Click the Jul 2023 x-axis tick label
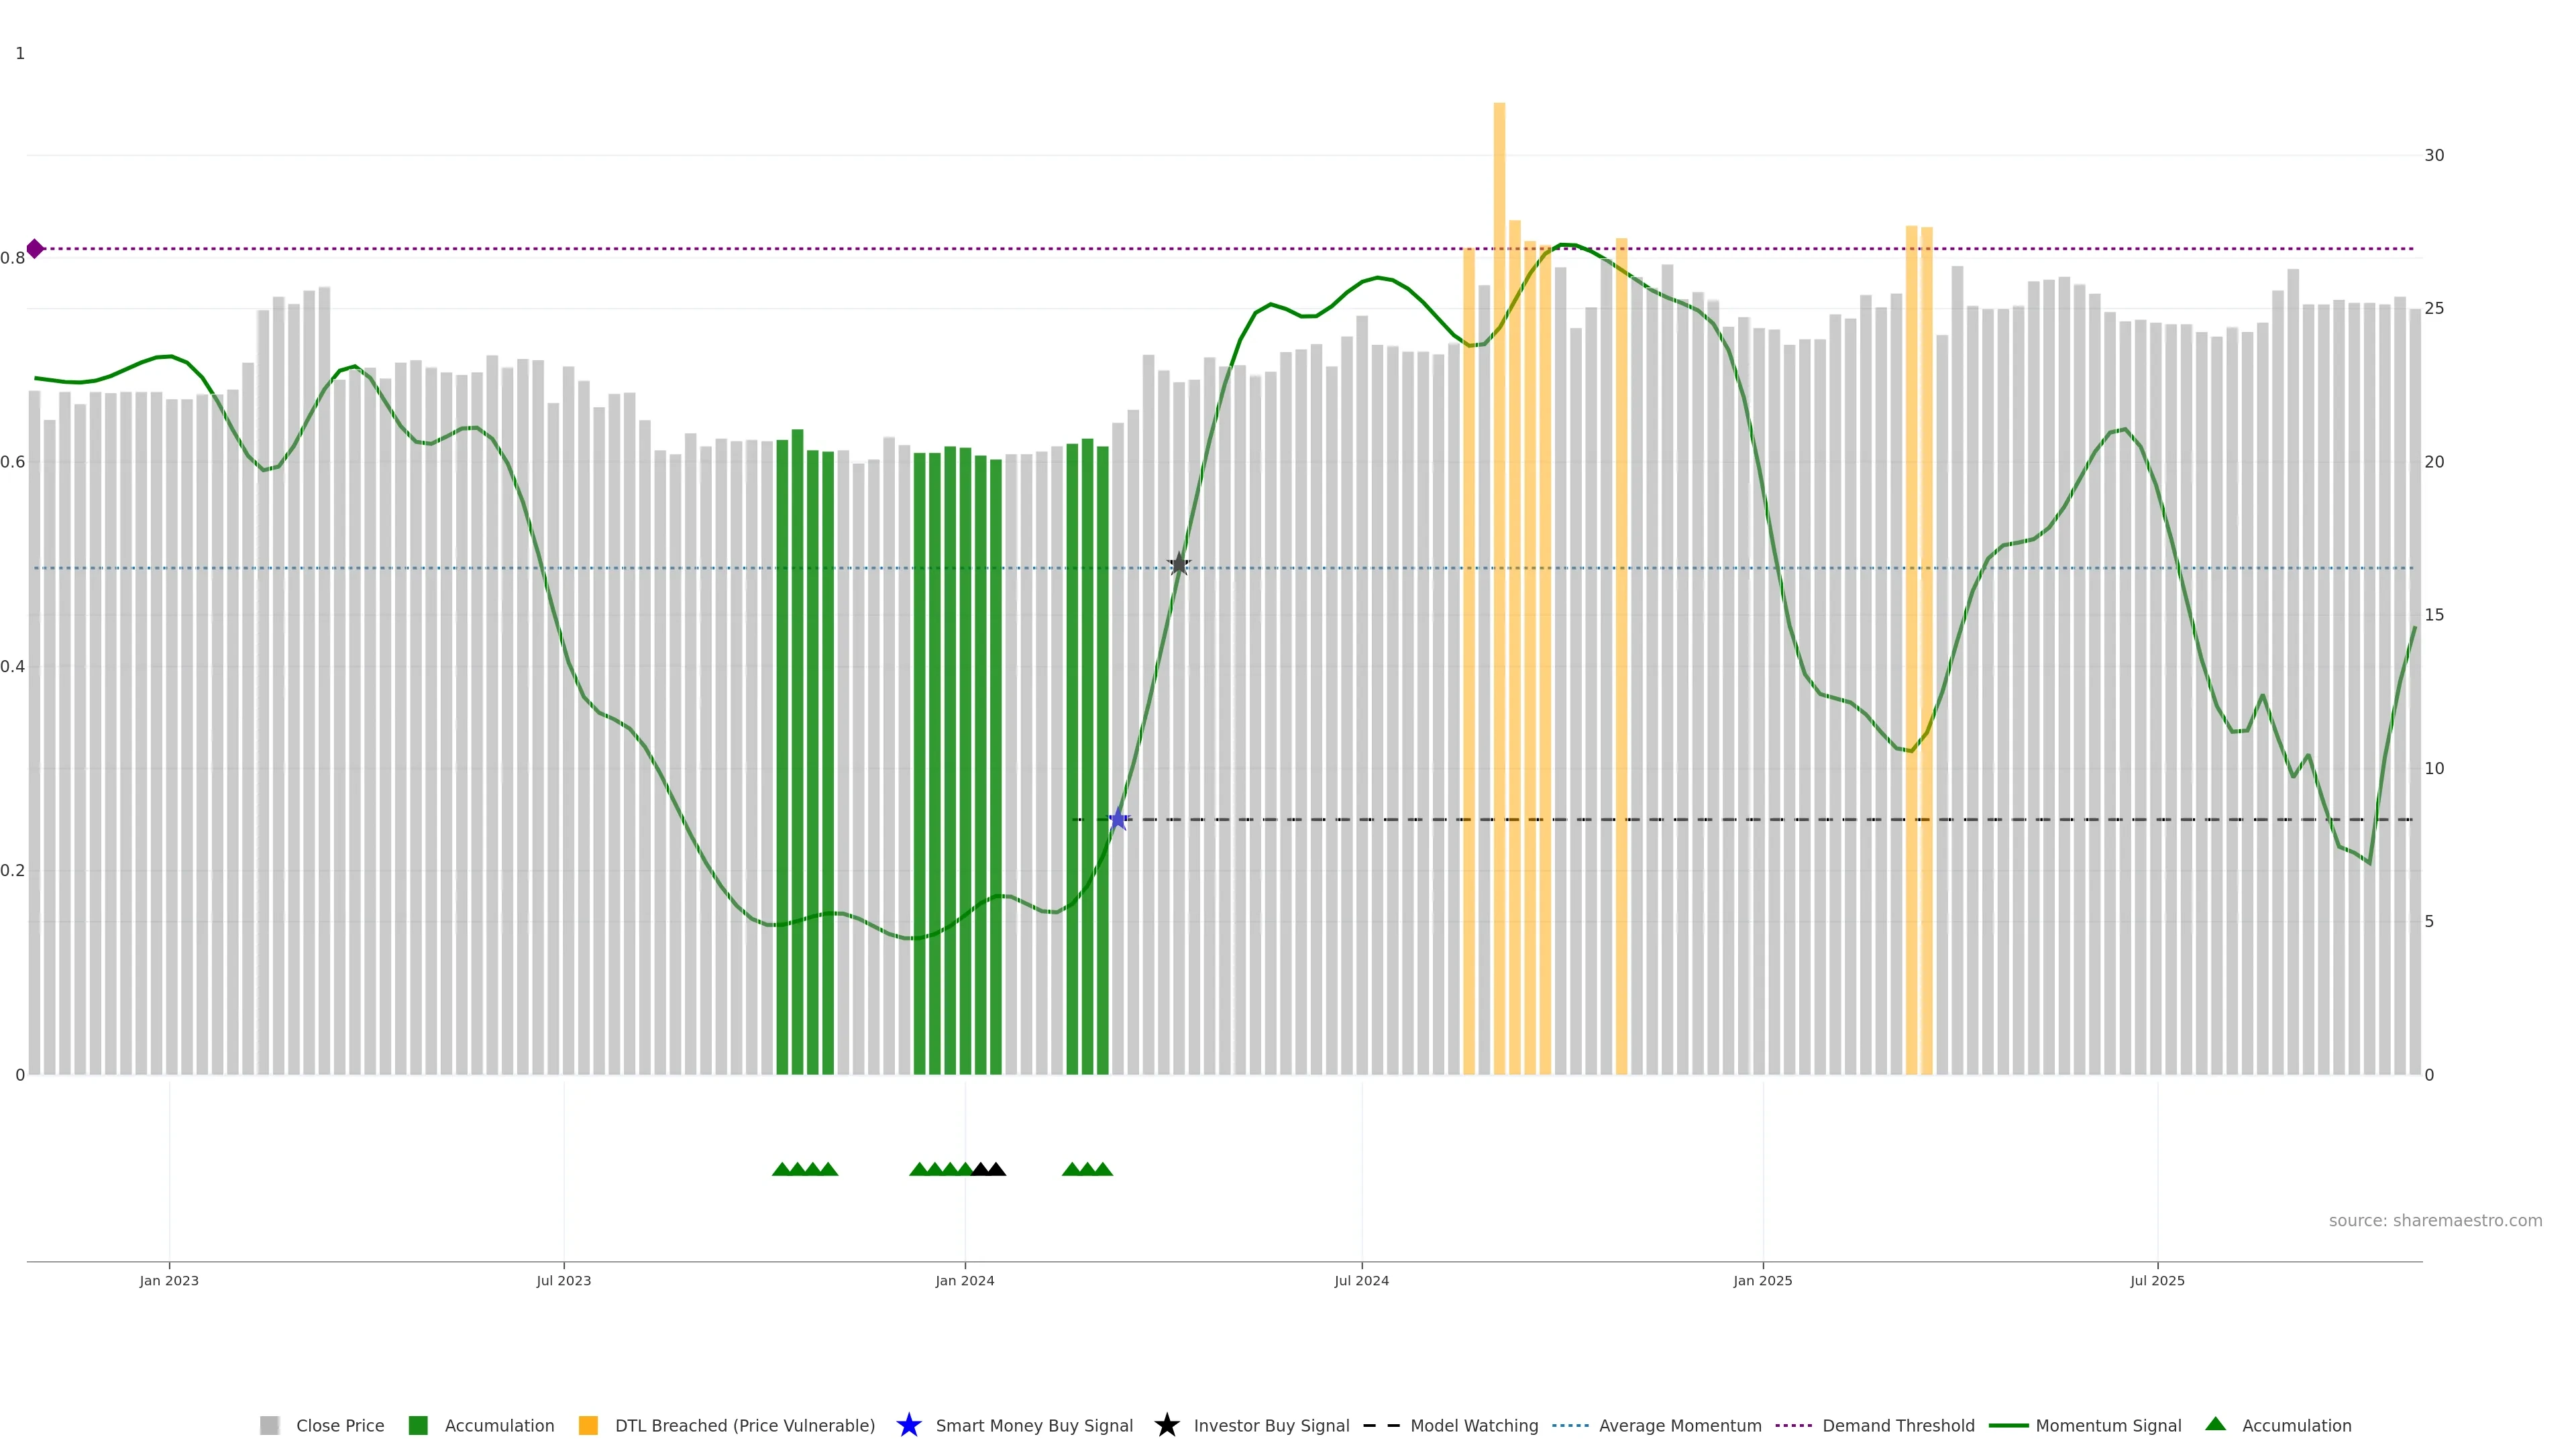 click(563, 1280)
